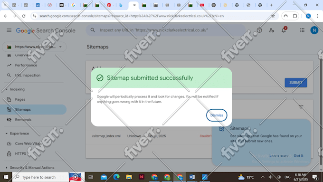
Task: Open the notifications bell icon
Action: click(x=284, y=30)
